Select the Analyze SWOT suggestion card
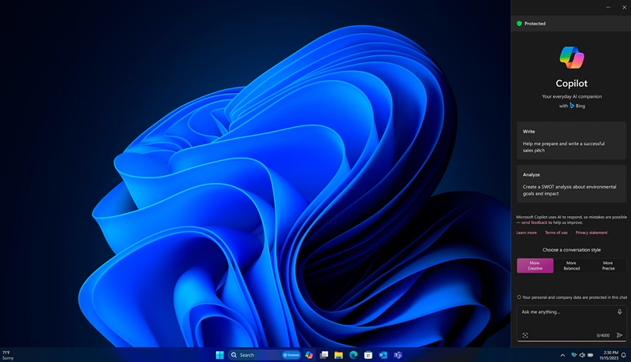 pos(571,184)
